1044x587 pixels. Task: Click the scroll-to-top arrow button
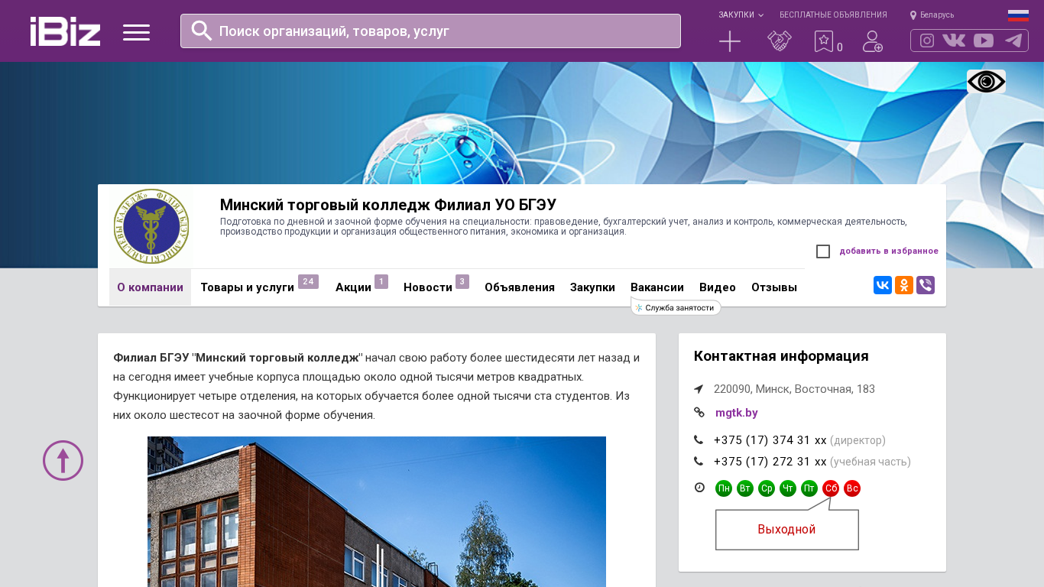[63, 460]
